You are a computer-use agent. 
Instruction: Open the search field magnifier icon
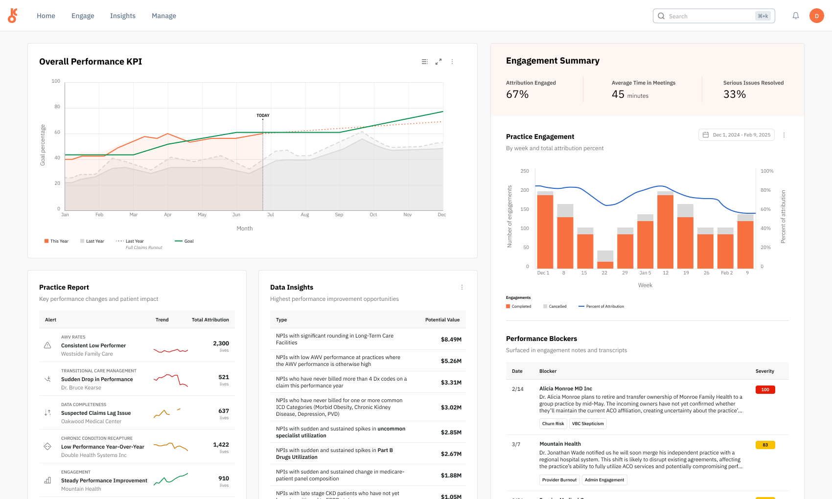point(661,16)
